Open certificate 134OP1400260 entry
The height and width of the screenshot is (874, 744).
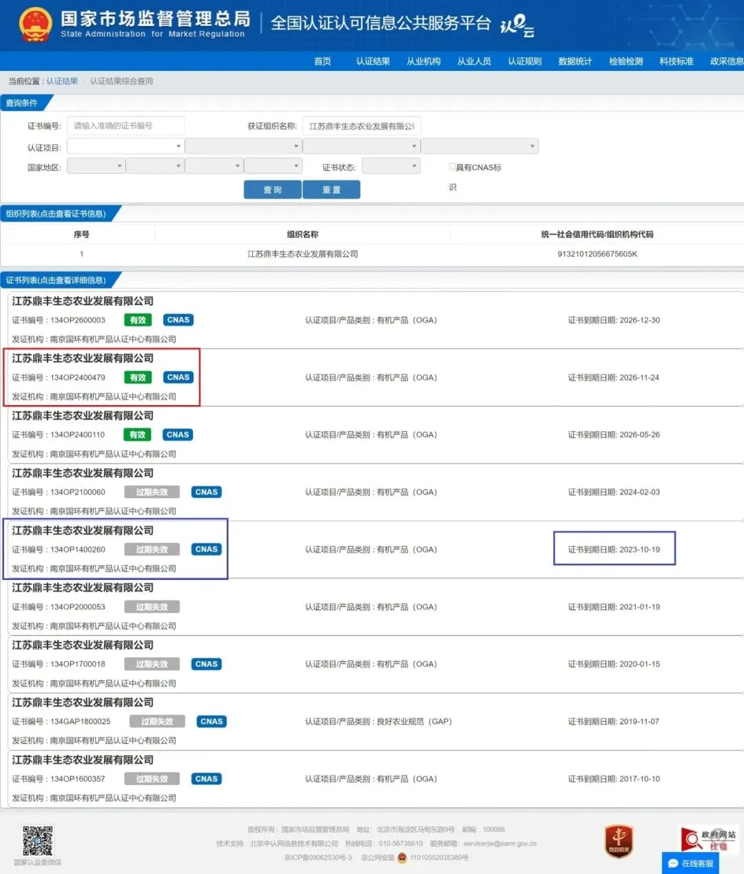click(375, 550)
